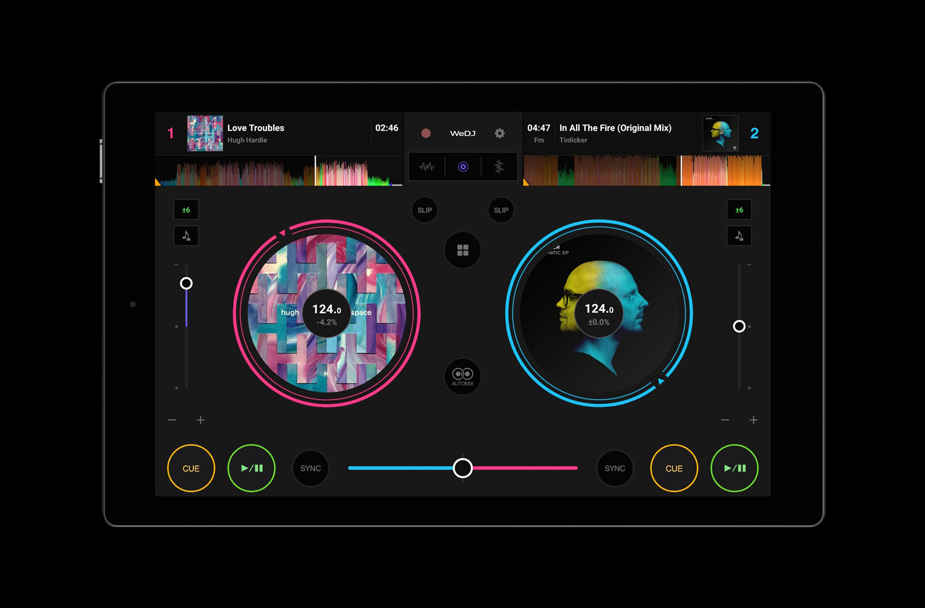The width and height of the screenshot is (925, 608).
Task: Toggle Sync on deck 1
Action: click(x=310, y=468)
